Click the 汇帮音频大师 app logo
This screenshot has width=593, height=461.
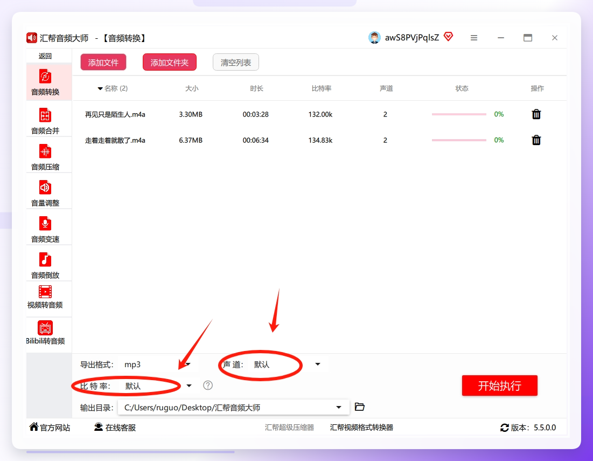pos(32,38)
